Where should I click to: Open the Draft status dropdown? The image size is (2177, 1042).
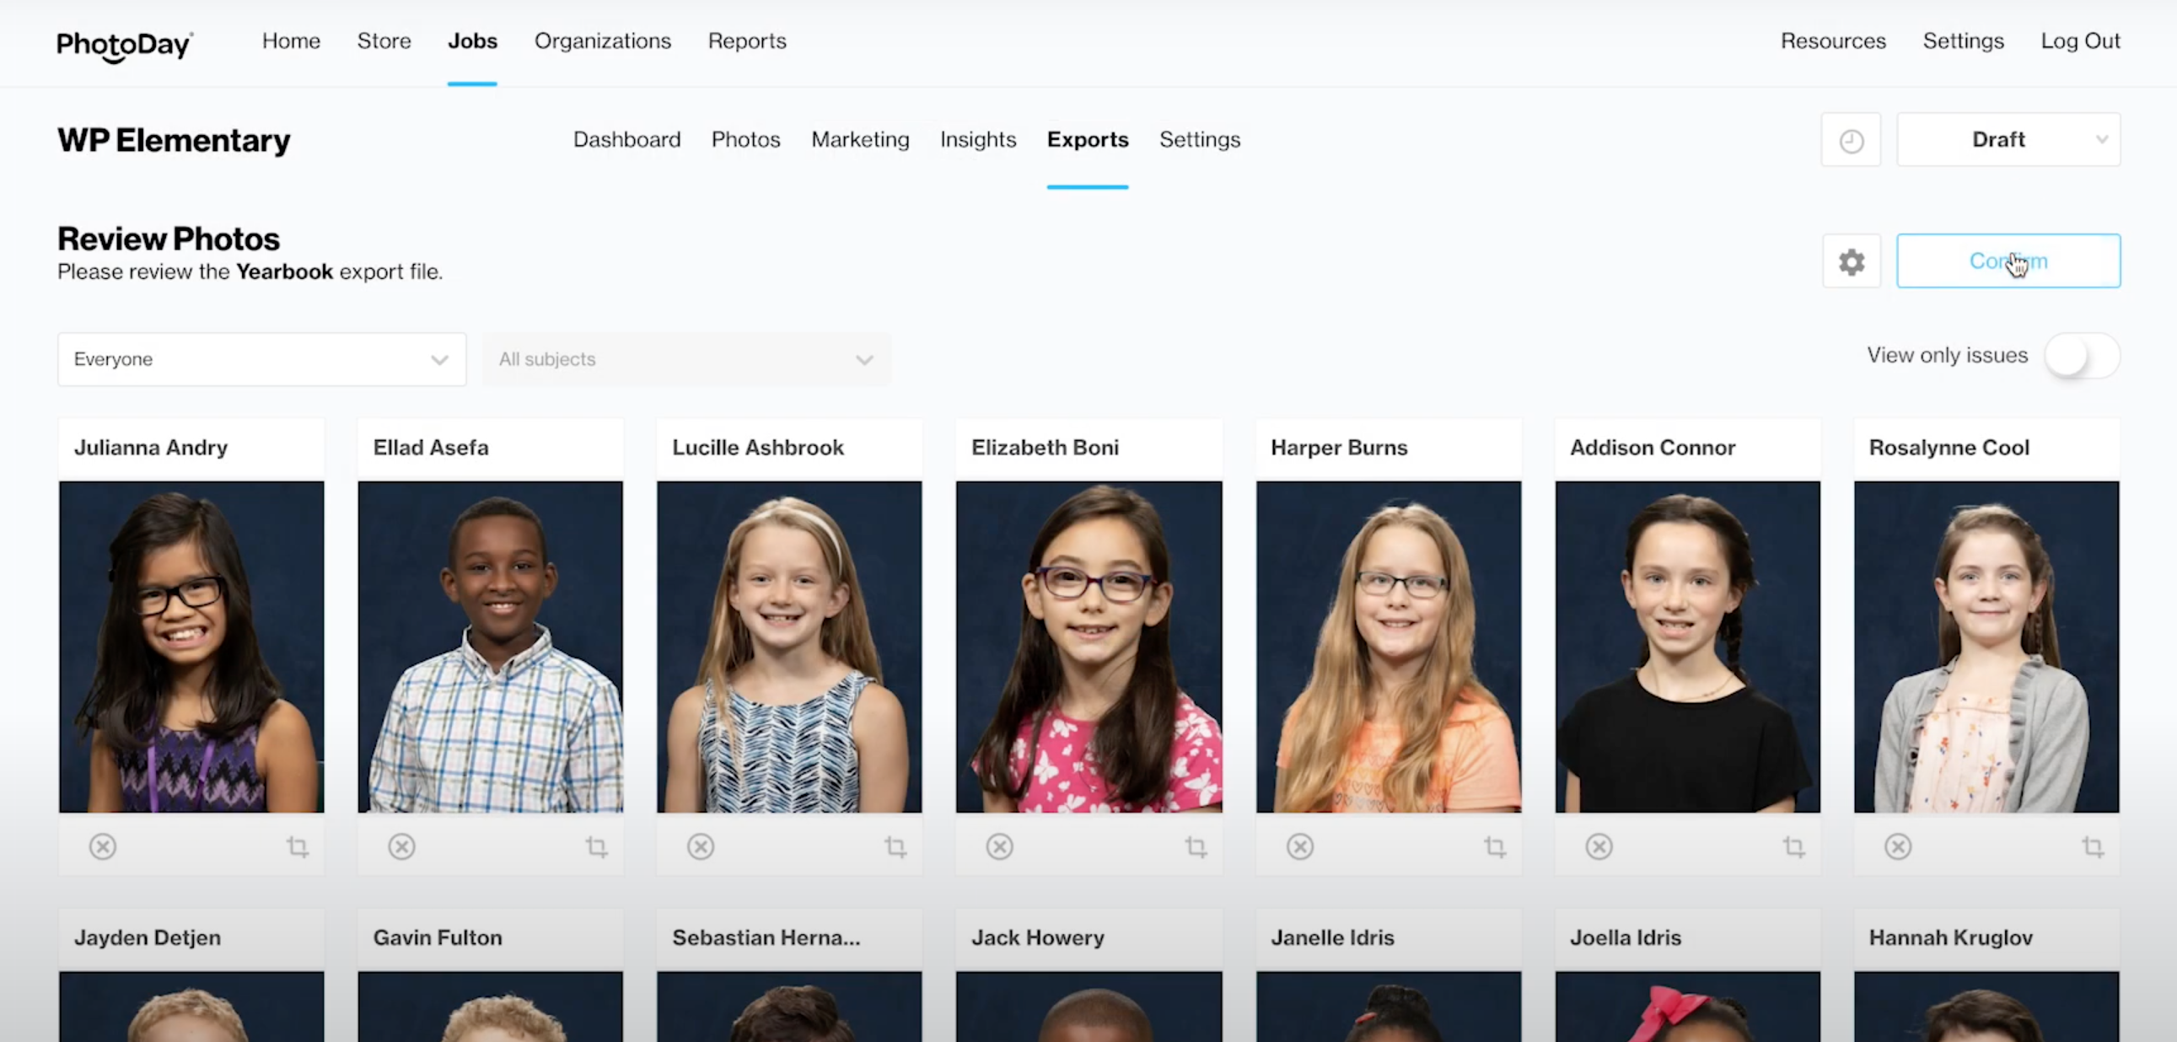tap(2009, 139)
